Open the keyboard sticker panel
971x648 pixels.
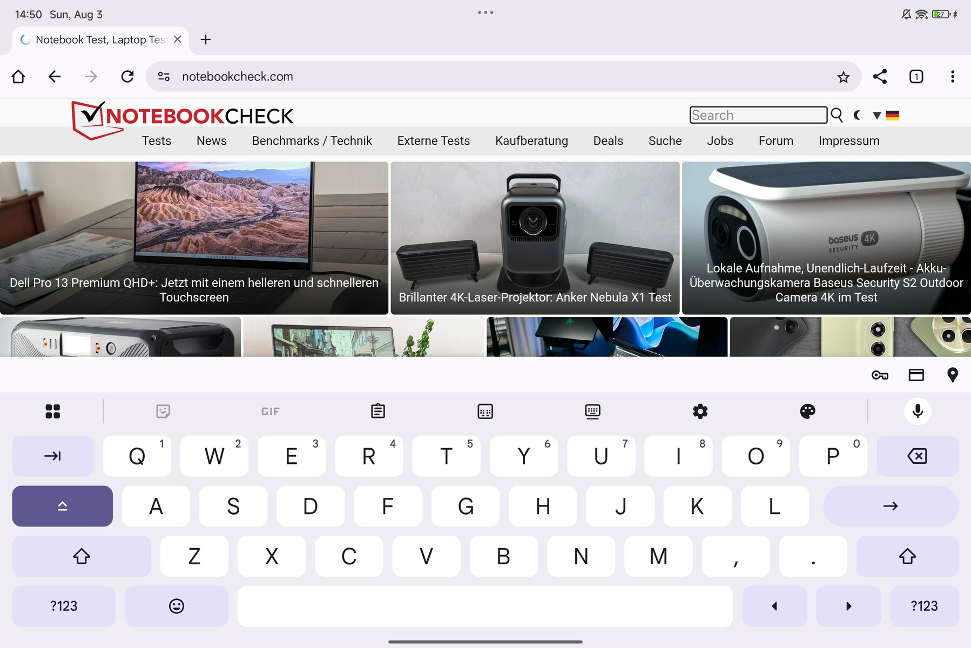tap(163, 411)
